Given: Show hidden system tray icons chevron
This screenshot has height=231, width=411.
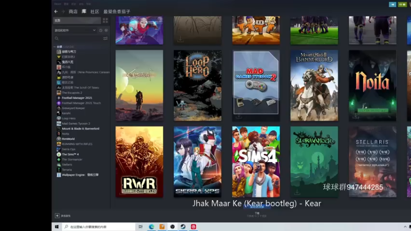Looking at the screenshot, I should [x=405, y=227].
